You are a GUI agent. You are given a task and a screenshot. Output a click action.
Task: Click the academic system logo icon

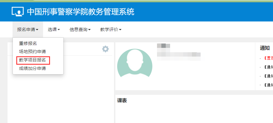[x=18, y=12]
